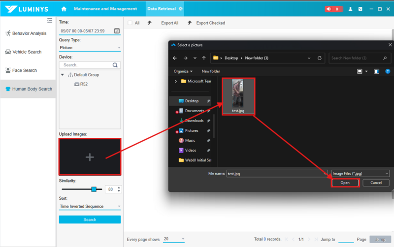394x247 pixels.
Task: Click the Jump button
Action: click(380, 239)
